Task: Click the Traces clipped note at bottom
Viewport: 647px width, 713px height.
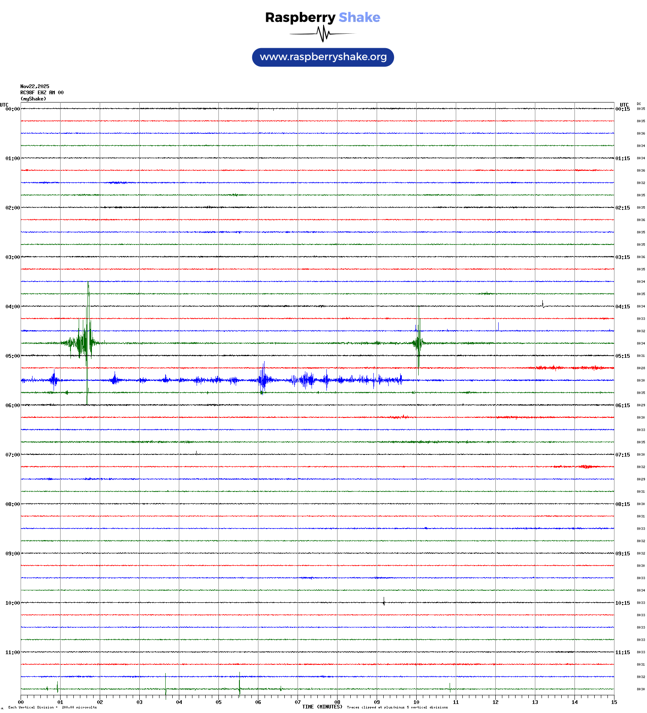Action: click(x=397, y=707)
